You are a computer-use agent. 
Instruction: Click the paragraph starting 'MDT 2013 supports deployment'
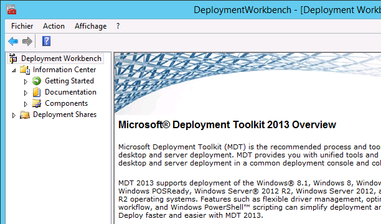(x=250, y=199)
